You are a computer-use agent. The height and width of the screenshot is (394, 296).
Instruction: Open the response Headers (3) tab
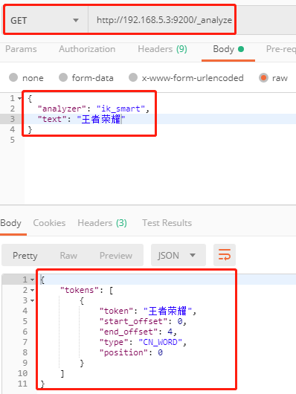pyautogui.click(x=102, y=223)
